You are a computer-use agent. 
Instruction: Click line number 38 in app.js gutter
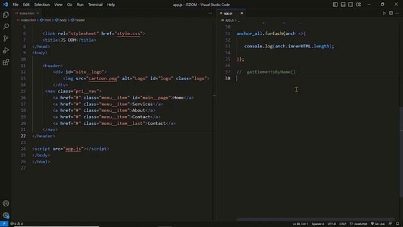pyautogui.click(x=228, y=78)
